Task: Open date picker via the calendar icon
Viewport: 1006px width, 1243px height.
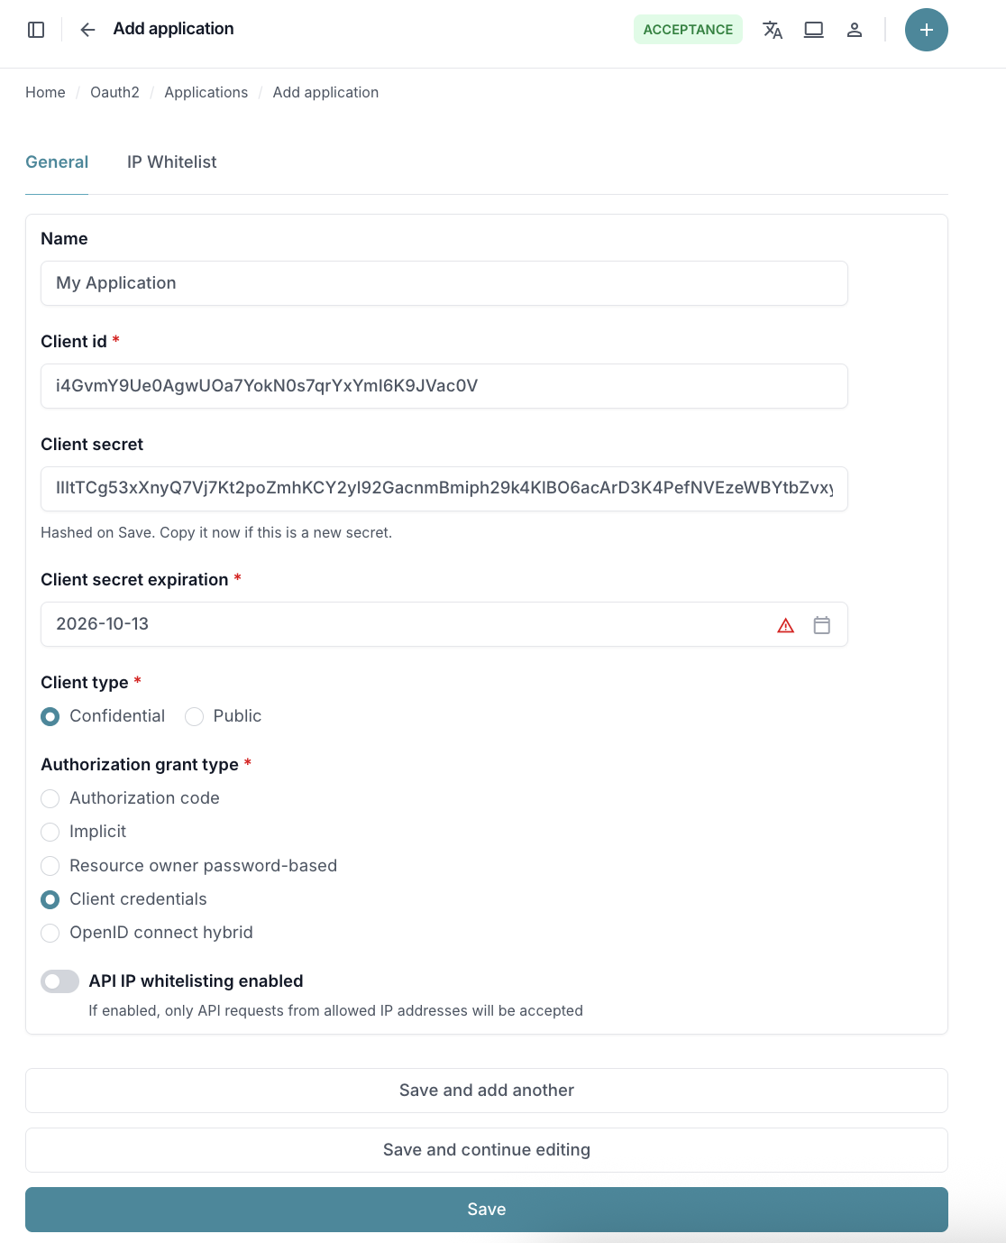Action: point(821,624)
